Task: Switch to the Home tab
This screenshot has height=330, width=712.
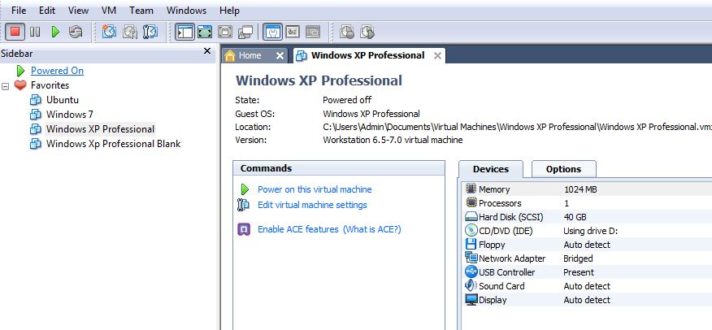Action: tap(250, 55)
